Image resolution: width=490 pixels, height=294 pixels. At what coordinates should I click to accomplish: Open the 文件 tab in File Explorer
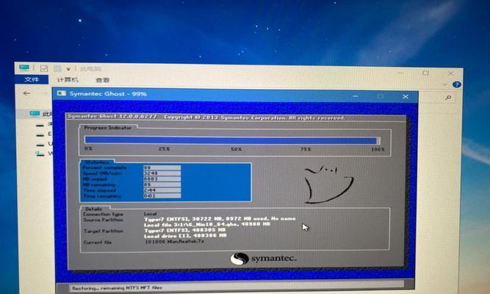(32, 79)
